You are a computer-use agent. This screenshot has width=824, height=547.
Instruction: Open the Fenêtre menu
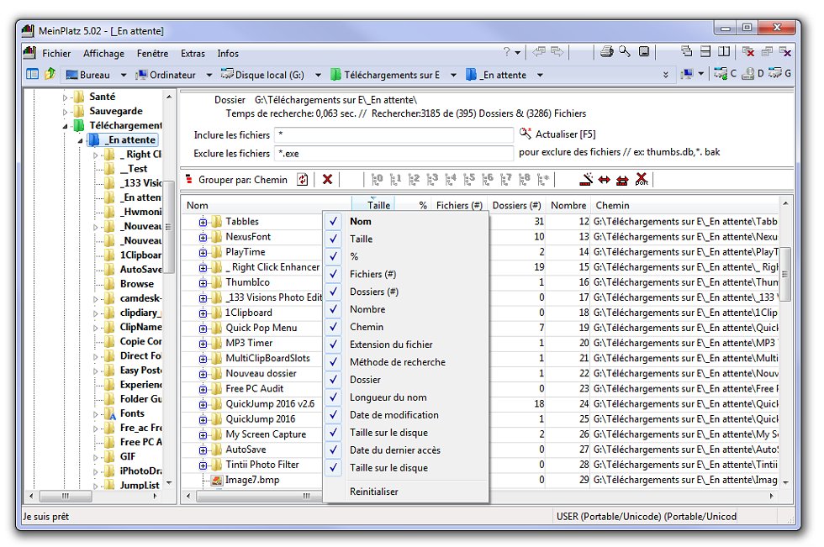point(152,53)
